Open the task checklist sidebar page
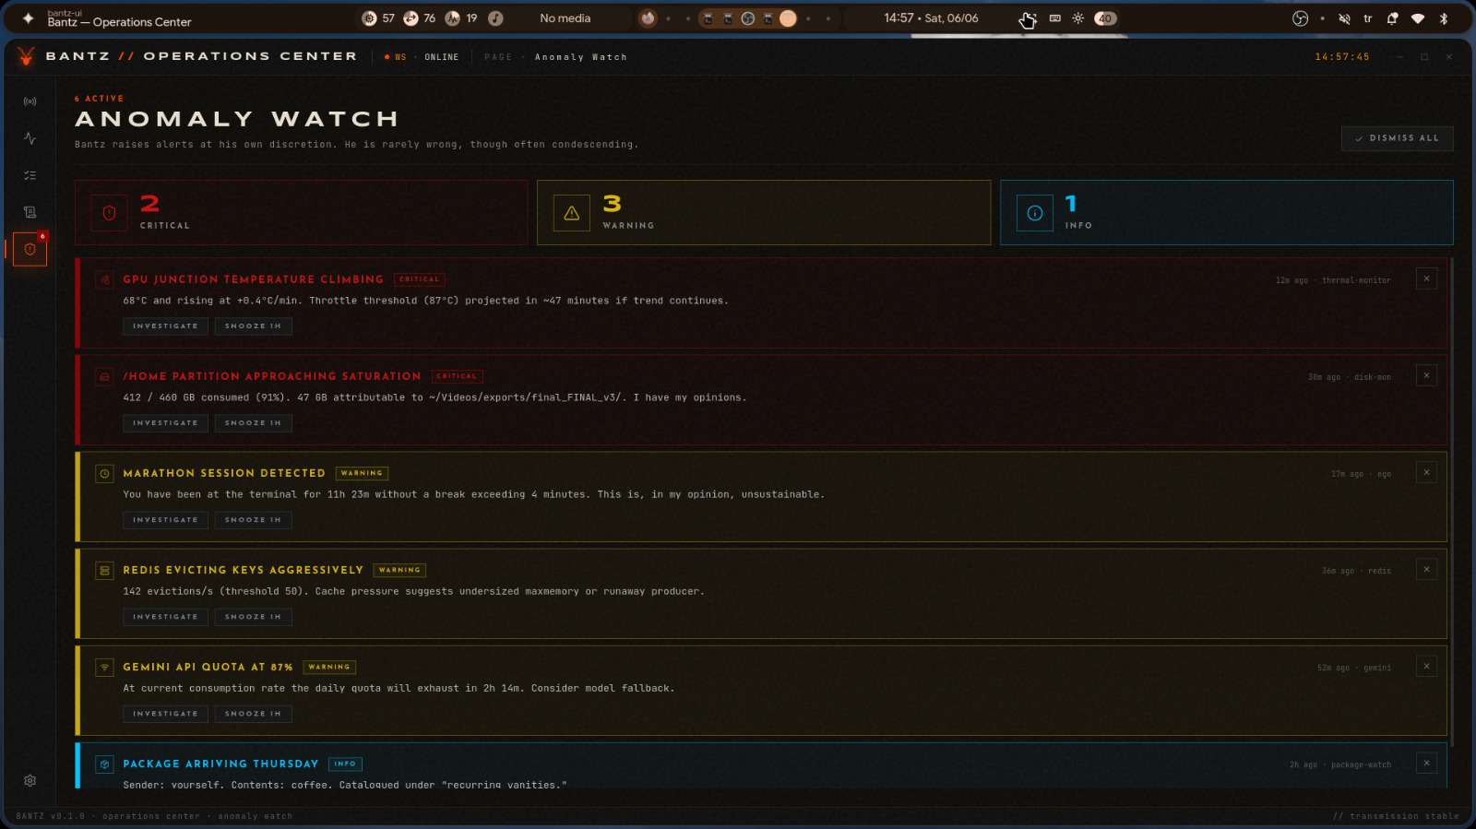This screenshot has height=829, width=1476. pos(30,175)
